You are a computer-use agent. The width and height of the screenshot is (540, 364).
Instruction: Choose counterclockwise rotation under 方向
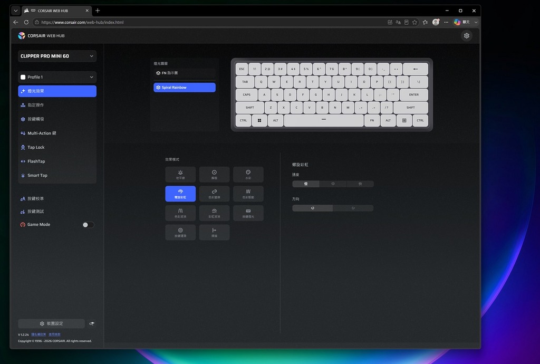(x=312, y=208)
